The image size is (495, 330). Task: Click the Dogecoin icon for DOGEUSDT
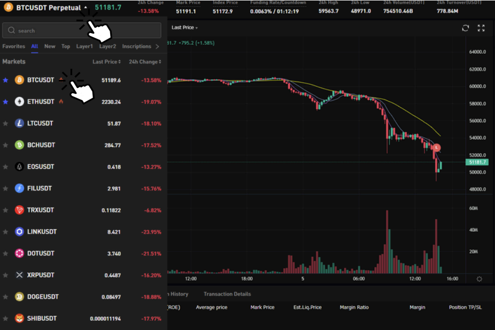(19, 297)
